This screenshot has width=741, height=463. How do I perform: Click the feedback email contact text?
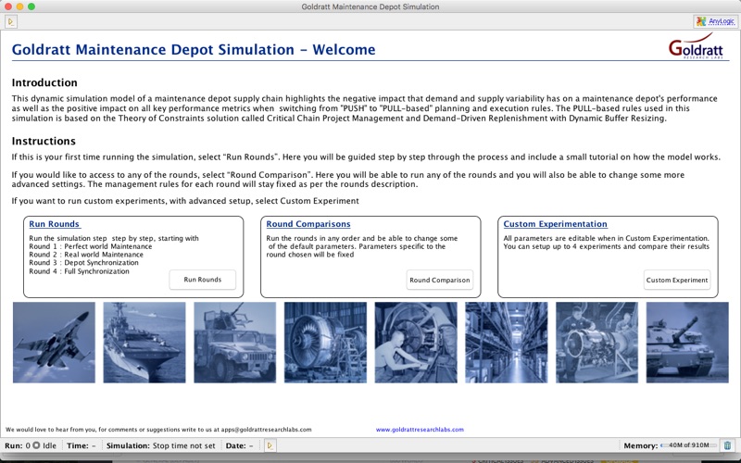point(158,430)
